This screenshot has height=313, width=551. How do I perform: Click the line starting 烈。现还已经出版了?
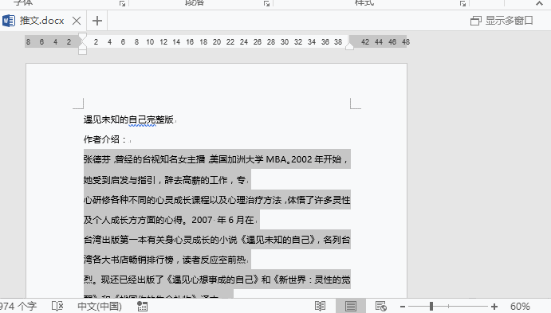coord(217,280)
